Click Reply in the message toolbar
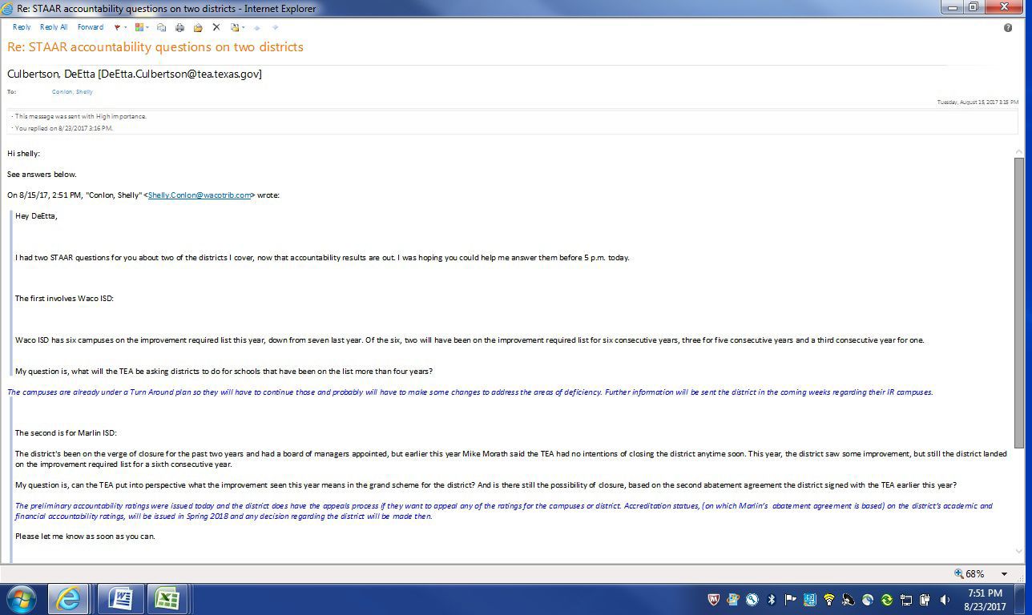Viewport: 1032px width, 615px height. point(22,27)
